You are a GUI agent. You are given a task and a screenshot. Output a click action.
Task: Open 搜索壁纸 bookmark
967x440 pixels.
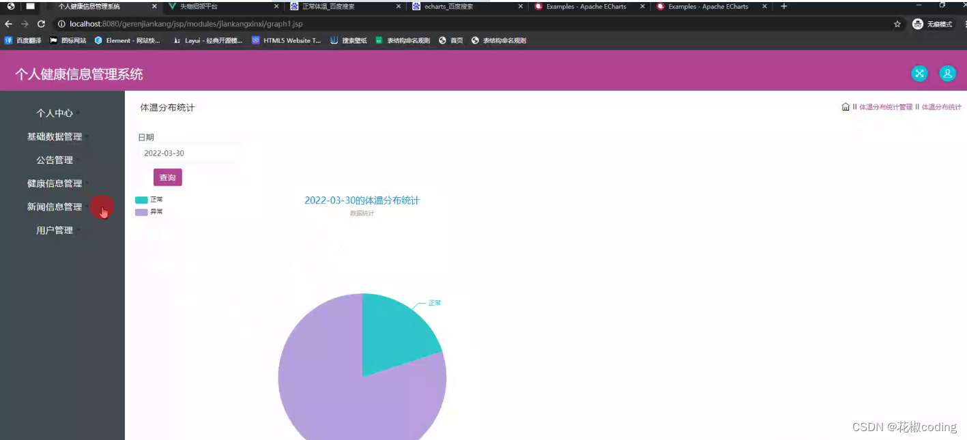point(349,40)
